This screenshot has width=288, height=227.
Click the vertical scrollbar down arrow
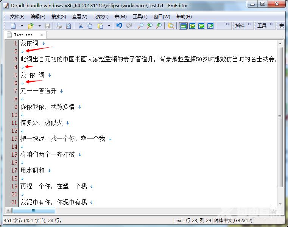[x=280, y=204]
